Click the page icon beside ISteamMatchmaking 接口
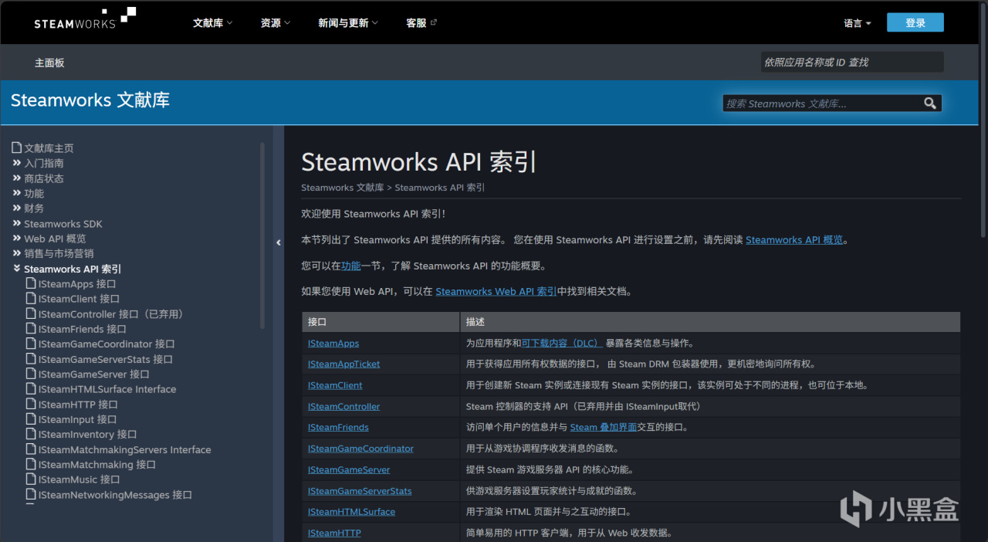 (x=31, y=464)
